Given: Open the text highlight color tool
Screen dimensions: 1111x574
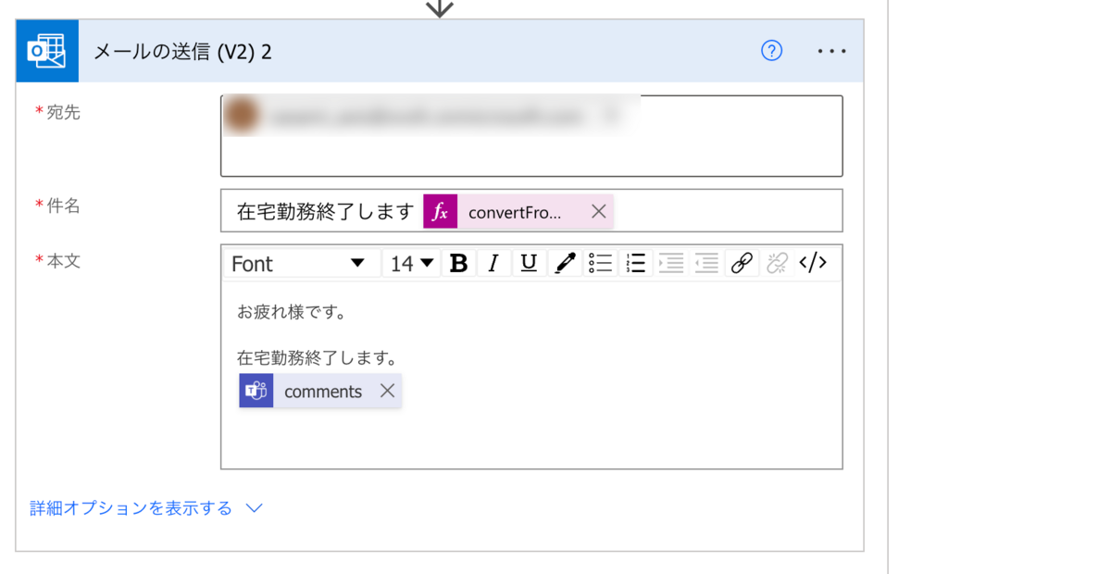Looking at the screenshot, I should click(x=565, y=263).
